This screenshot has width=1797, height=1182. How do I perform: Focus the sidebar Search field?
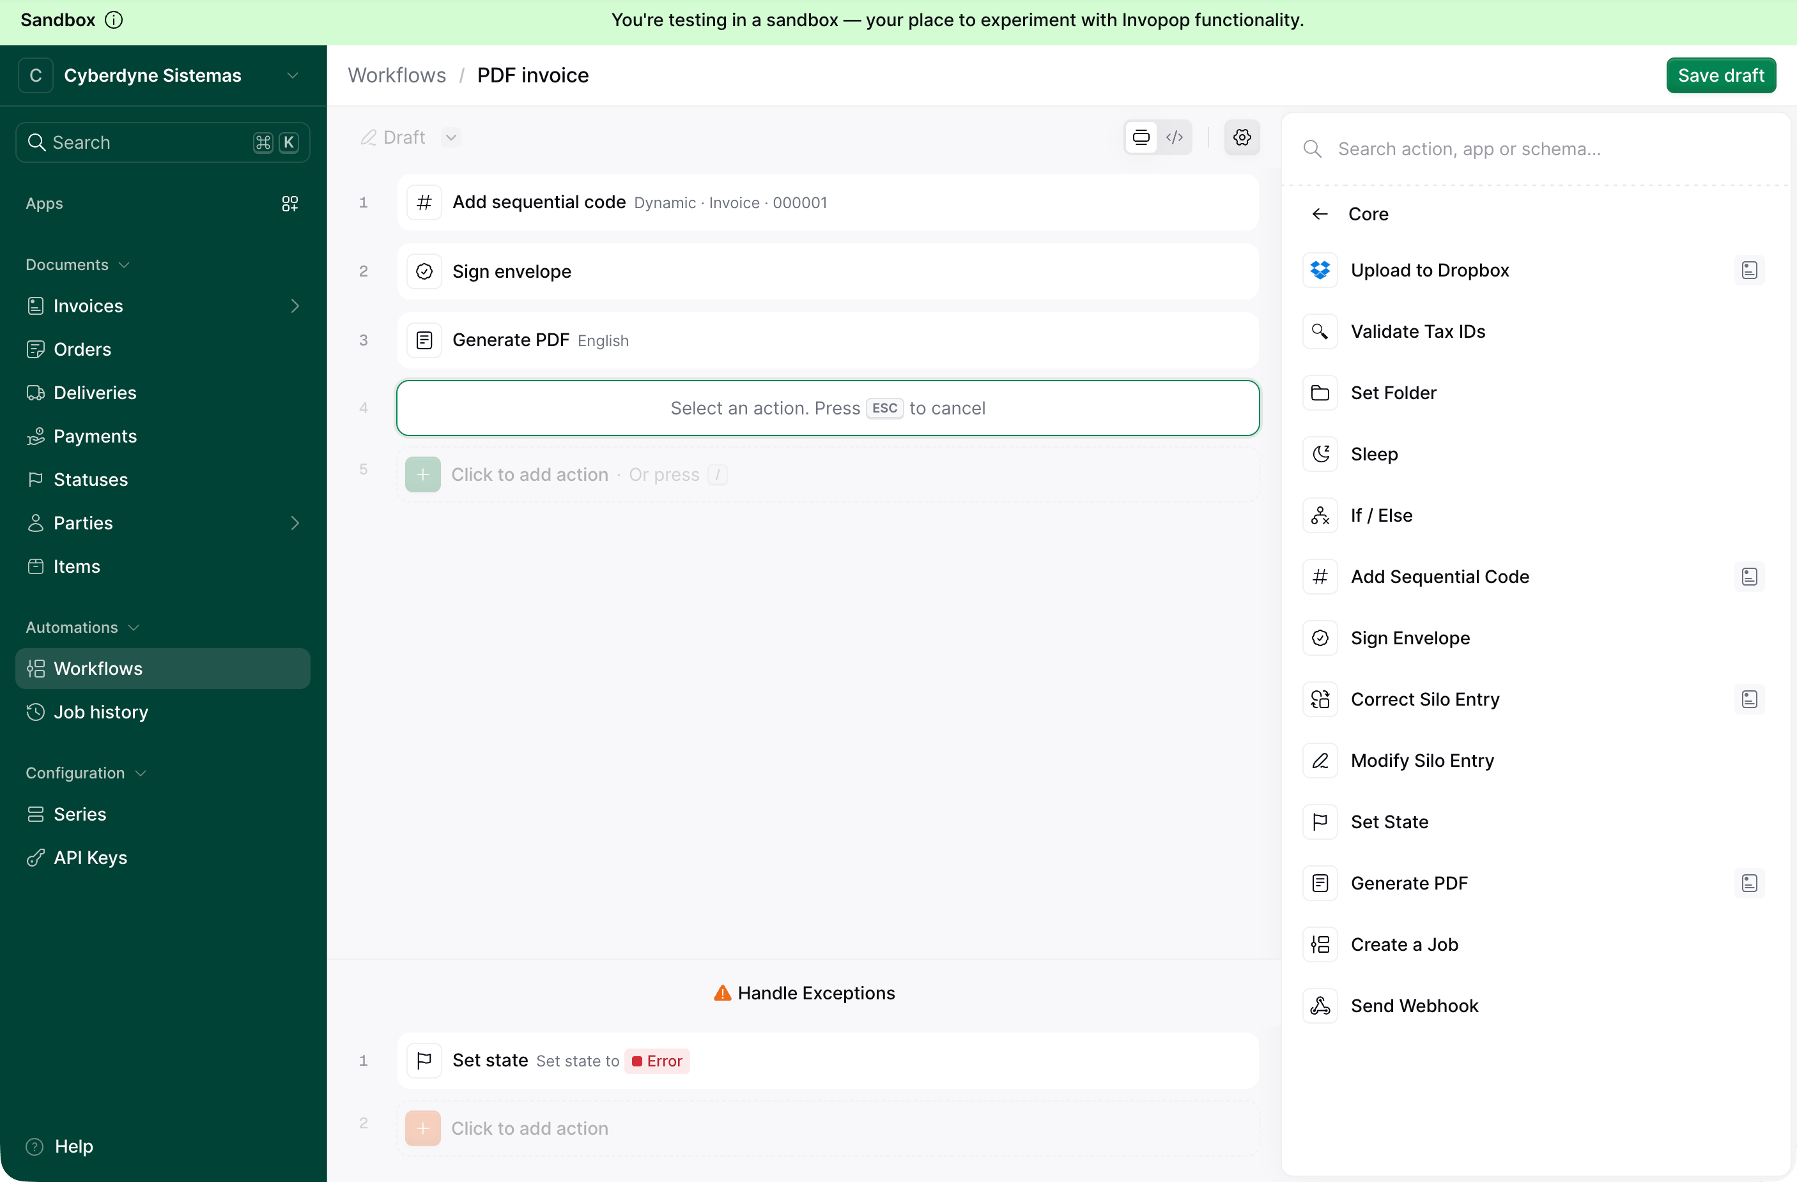point(162,142)
